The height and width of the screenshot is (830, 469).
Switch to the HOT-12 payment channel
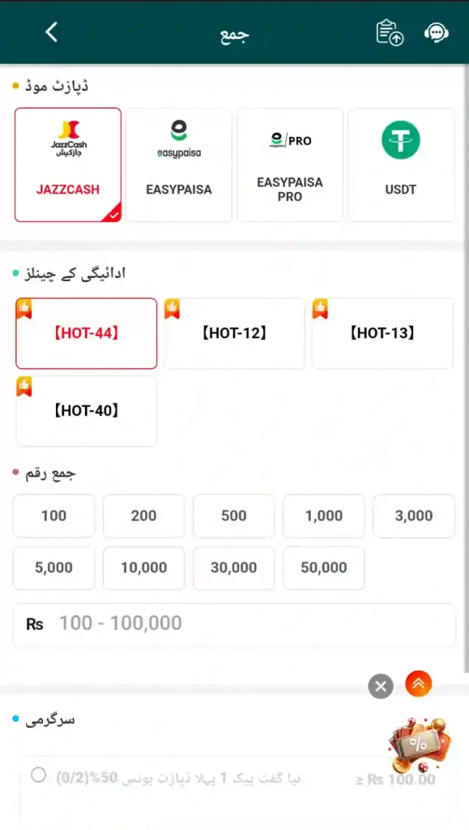tap(234, 333)
